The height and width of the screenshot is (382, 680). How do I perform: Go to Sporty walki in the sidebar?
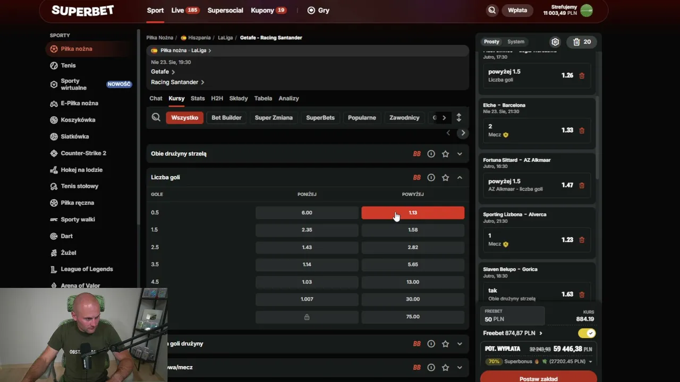(x=78, y=220)
